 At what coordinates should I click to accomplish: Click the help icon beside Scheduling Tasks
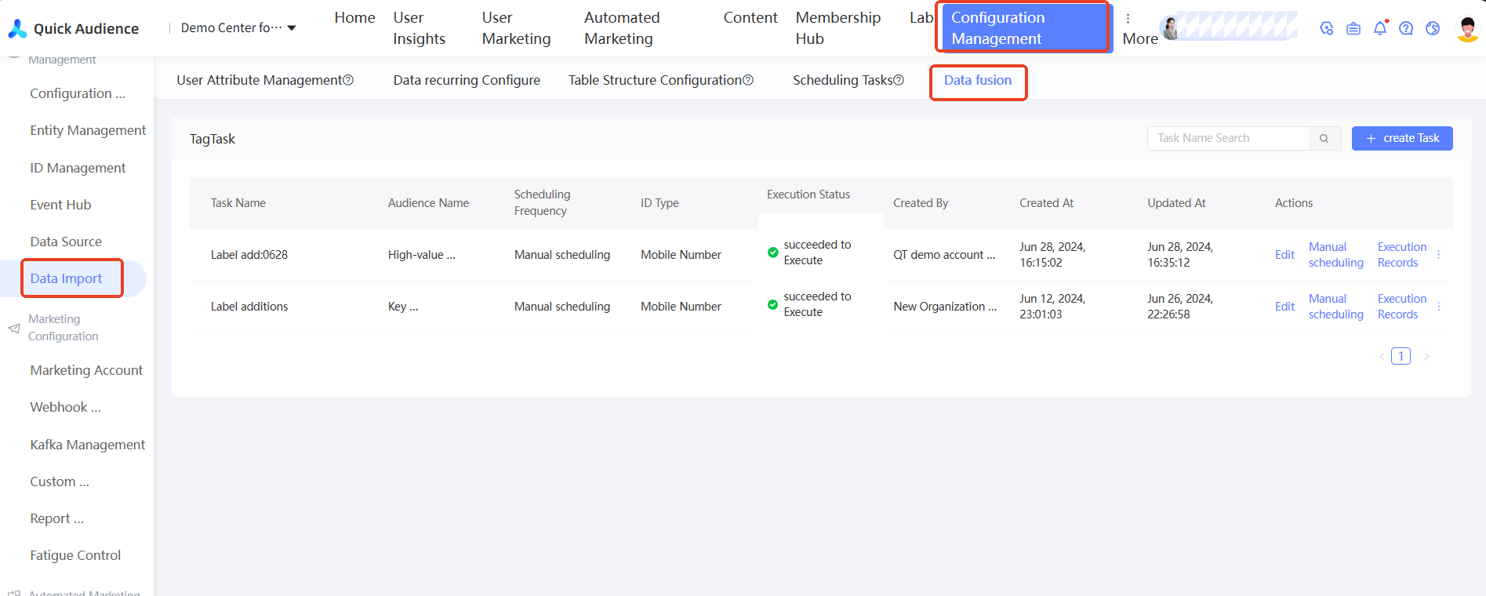899,80
